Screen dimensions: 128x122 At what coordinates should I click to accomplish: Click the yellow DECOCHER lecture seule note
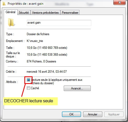point(31,101)
